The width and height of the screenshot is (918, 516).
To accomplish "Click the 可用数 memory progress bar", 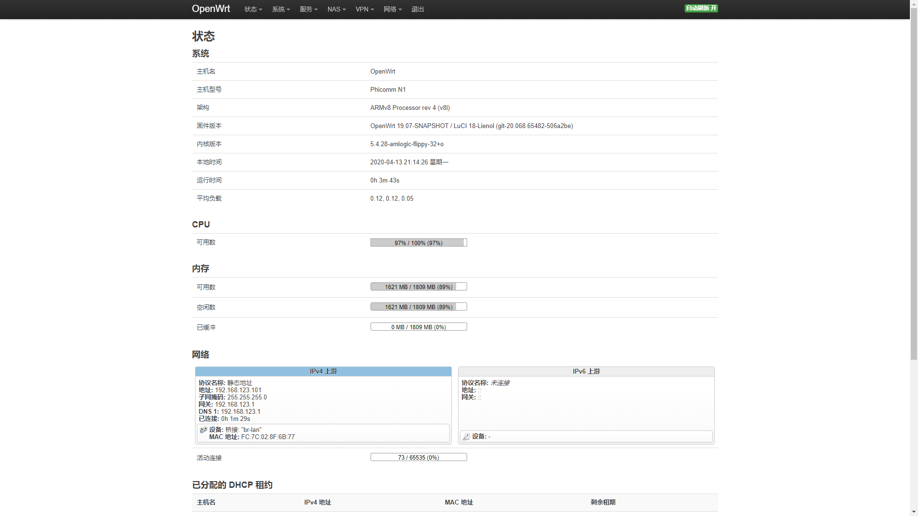I will click(x=418, y=287).
